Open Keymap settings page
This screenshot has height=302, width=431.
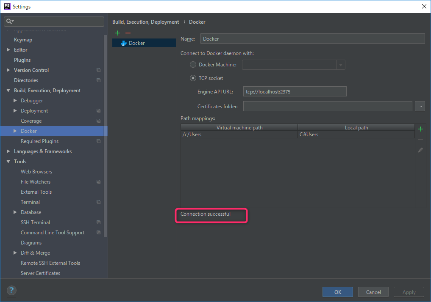tap(23, 40)
